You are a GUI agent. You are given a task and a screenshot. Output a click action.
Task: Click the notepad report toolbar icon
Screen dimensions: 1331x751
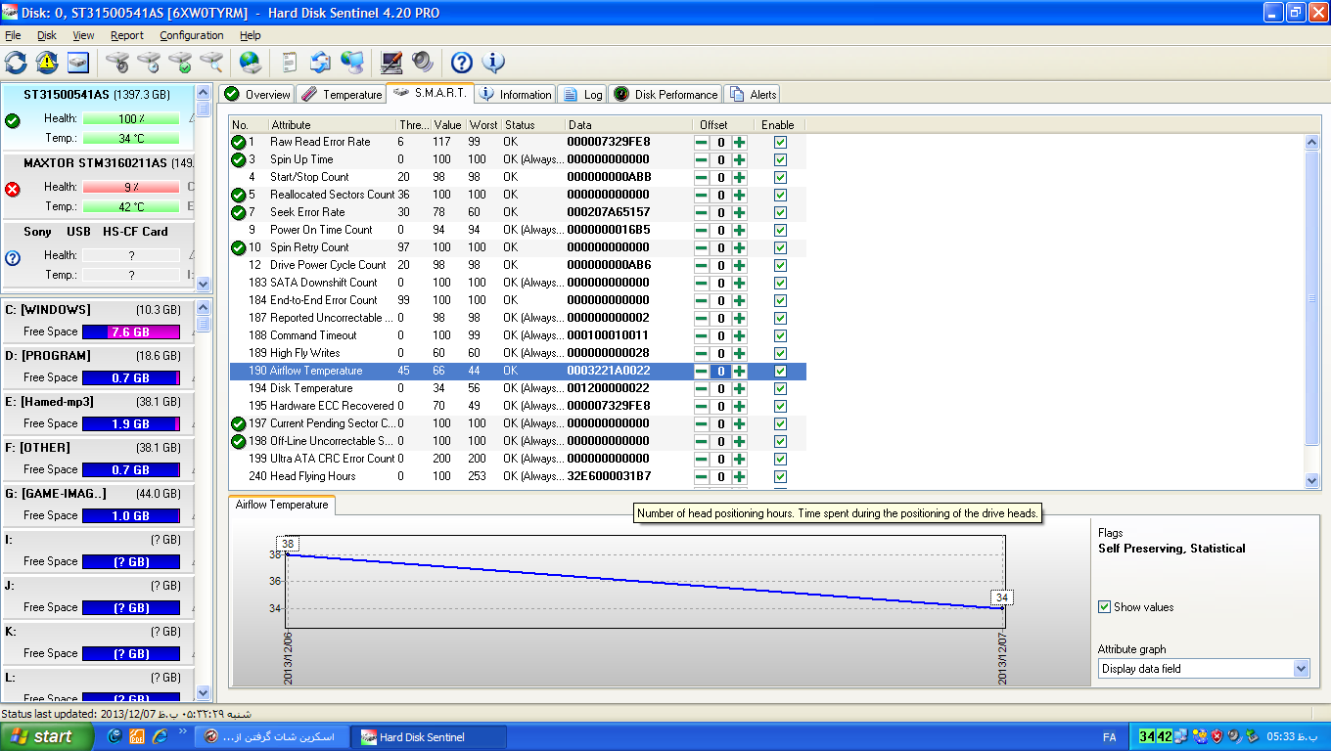pos(289,63)
